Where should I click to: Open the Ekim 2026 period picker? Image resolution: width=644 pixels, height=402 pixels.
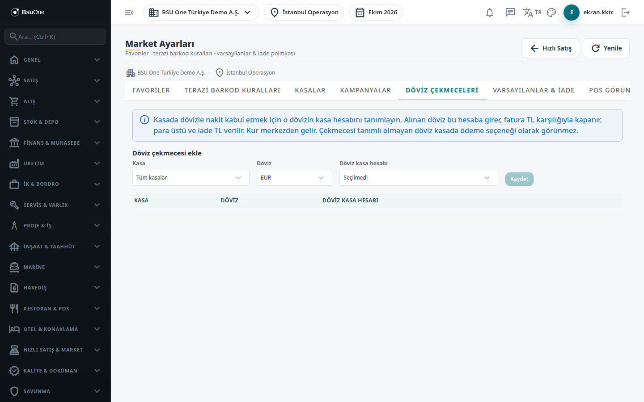pyautogui.click(x=376, y=13)
